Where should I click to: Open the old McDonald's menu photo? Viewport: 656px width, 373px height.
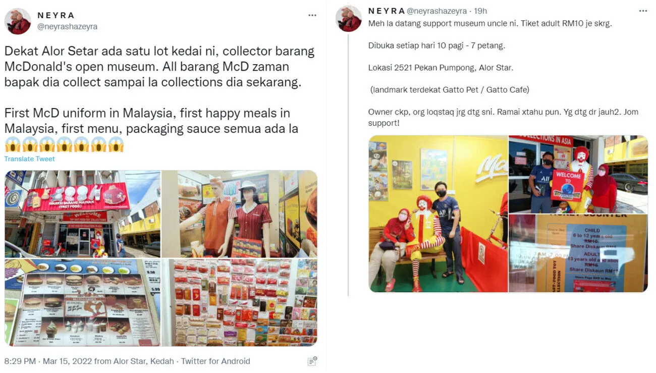click(x=83, y=302)
